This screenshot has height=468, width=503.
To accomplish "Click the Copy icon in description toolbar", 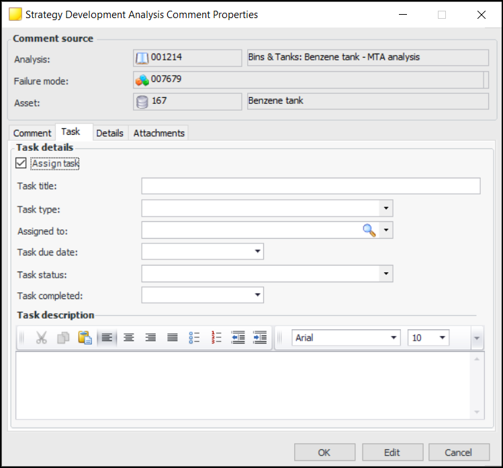I will [63, 338].
